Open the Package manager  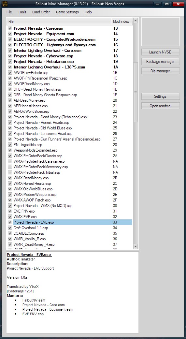pos(161,62)
